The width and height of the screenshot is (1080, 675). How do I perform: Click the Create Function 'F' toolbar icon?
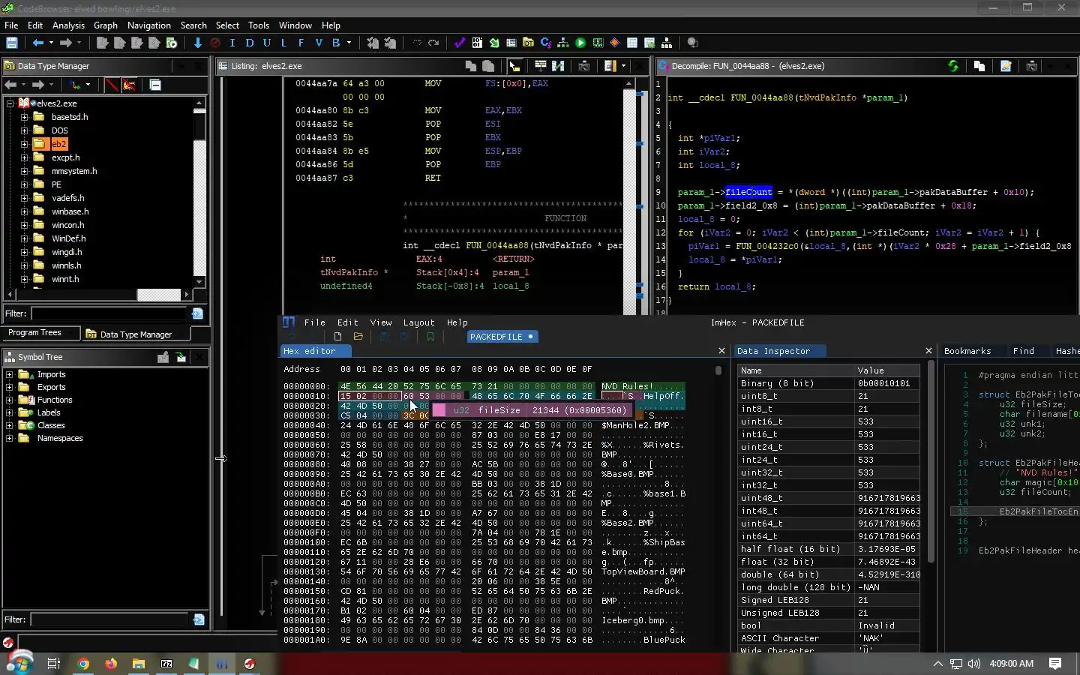coord(301,43)
